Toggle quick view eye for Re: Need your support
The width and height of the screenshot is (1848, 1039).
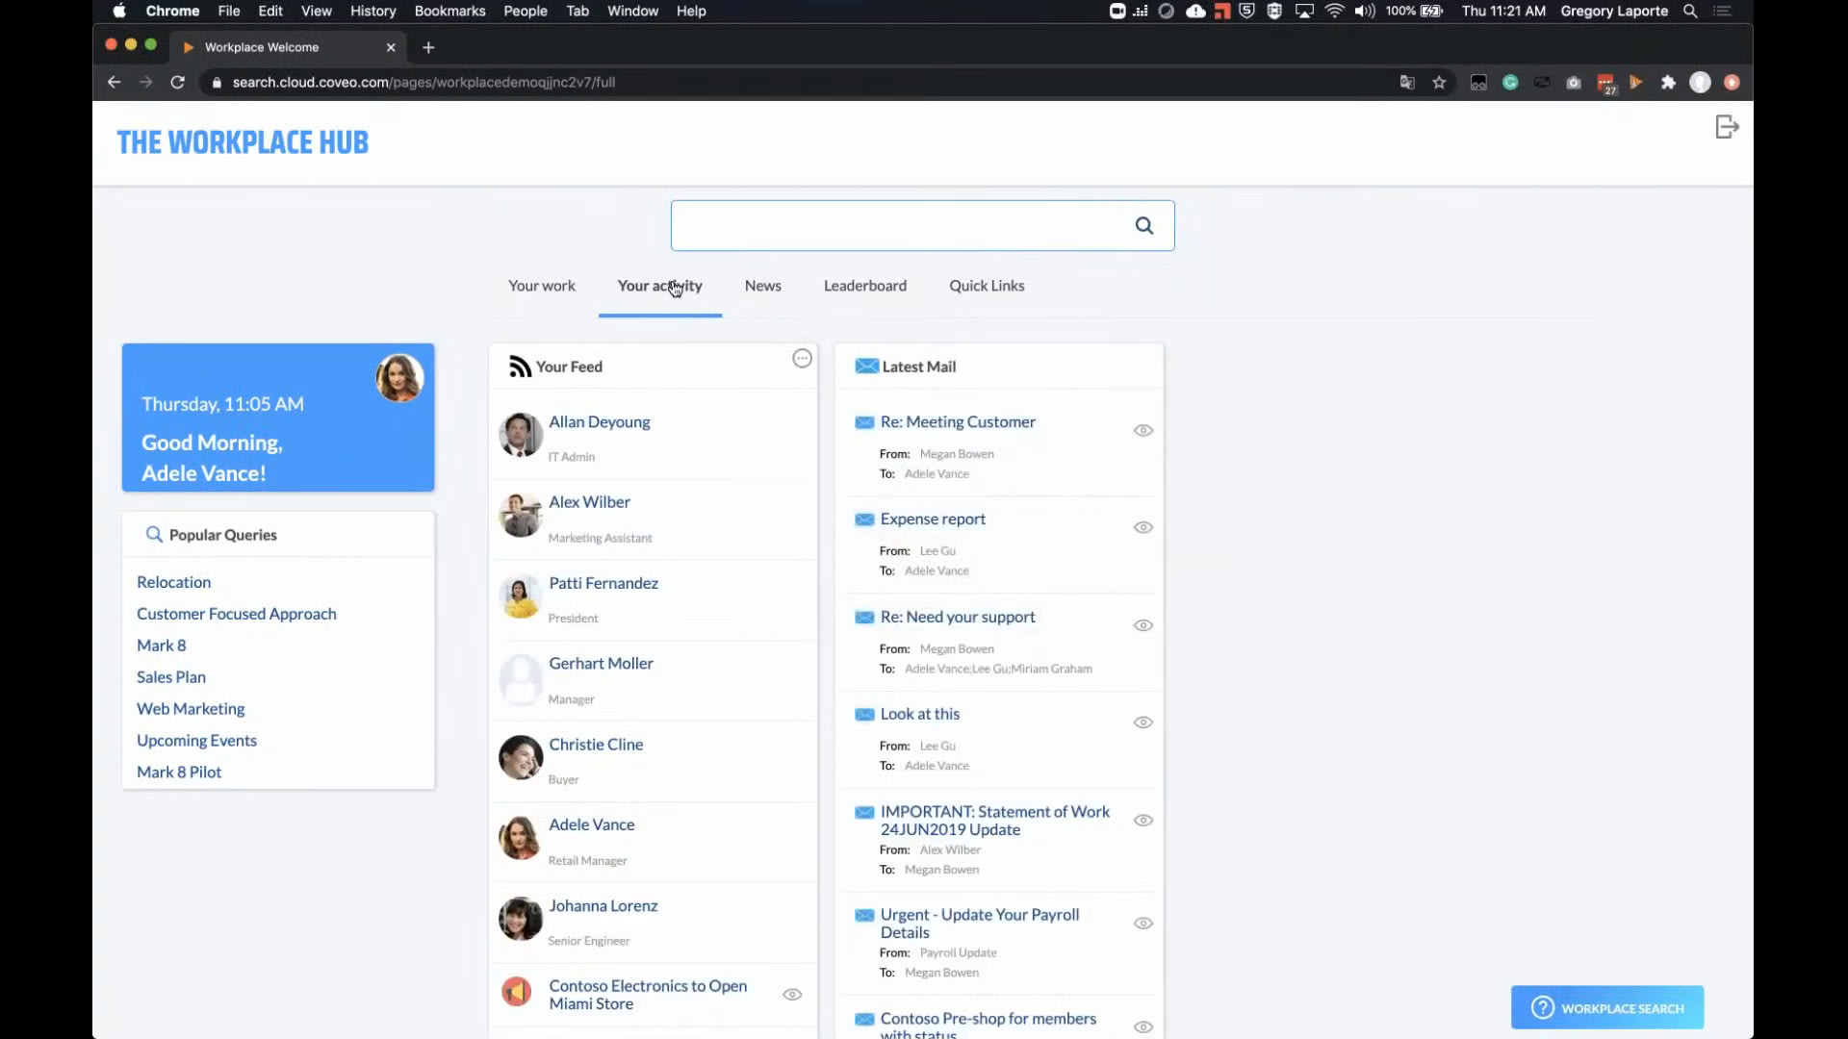point(1142,625)
